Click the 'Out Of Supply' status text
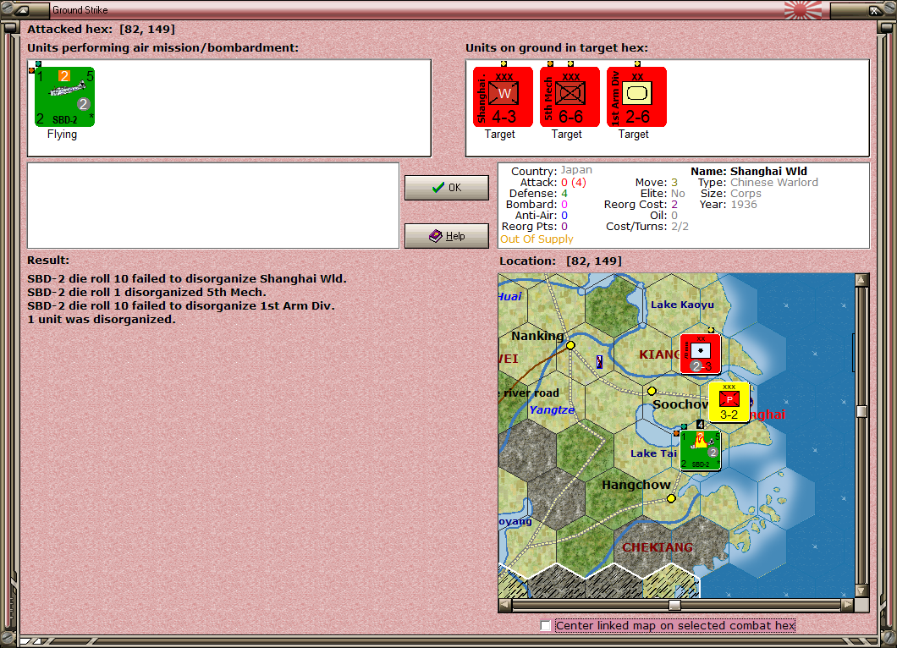 click(x=537, y=239)
